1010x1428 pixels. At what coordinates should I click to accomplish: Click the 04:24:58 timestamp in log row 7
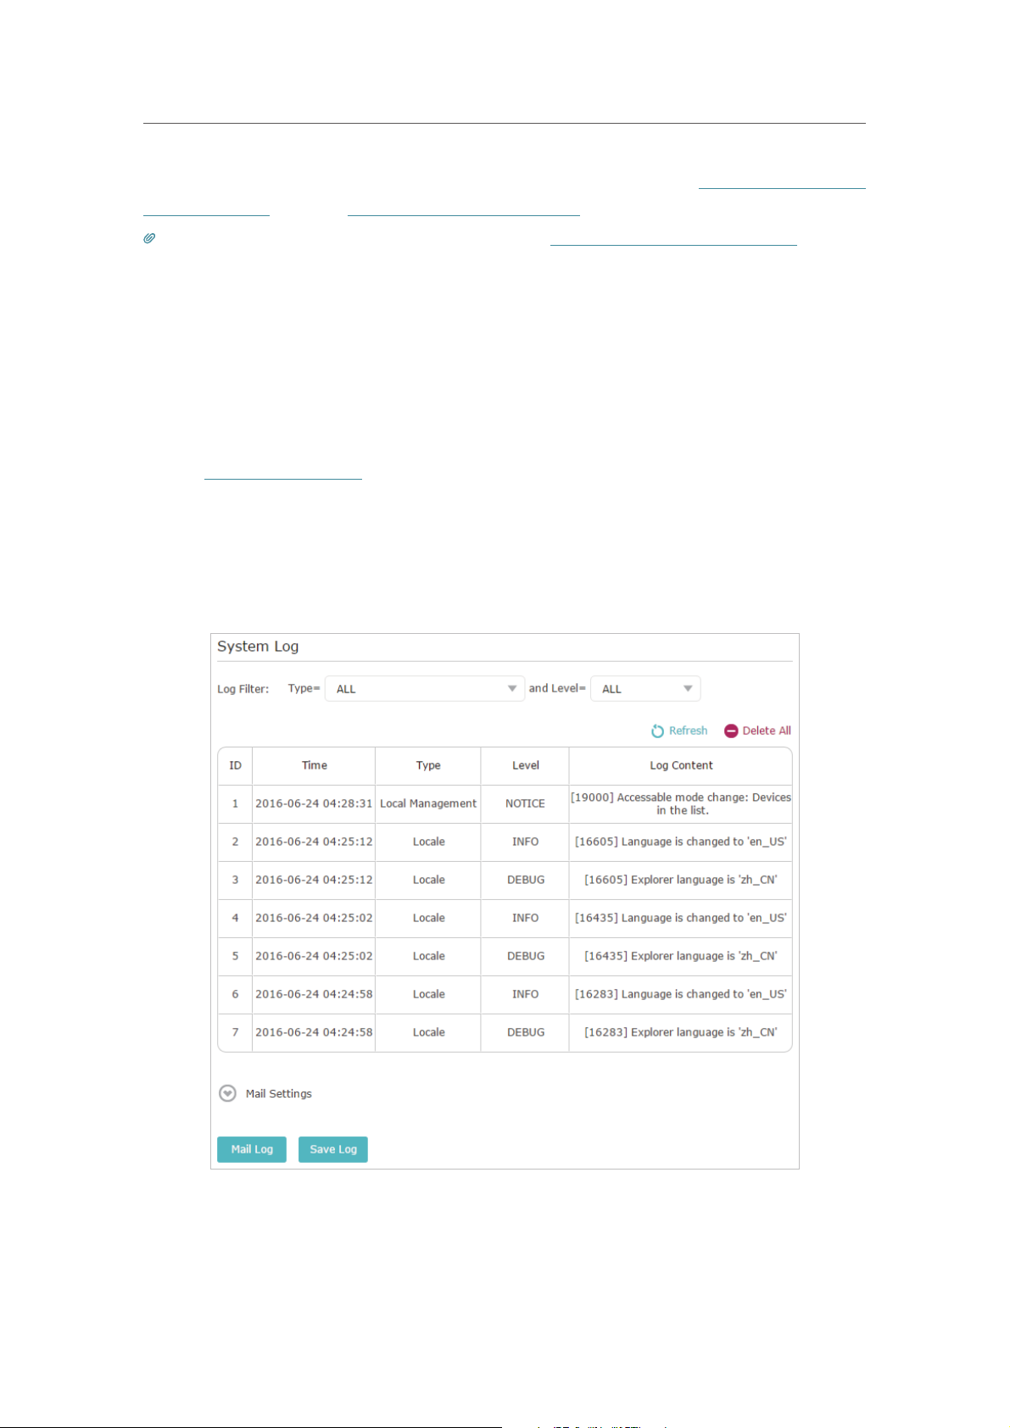[314, 1033]
